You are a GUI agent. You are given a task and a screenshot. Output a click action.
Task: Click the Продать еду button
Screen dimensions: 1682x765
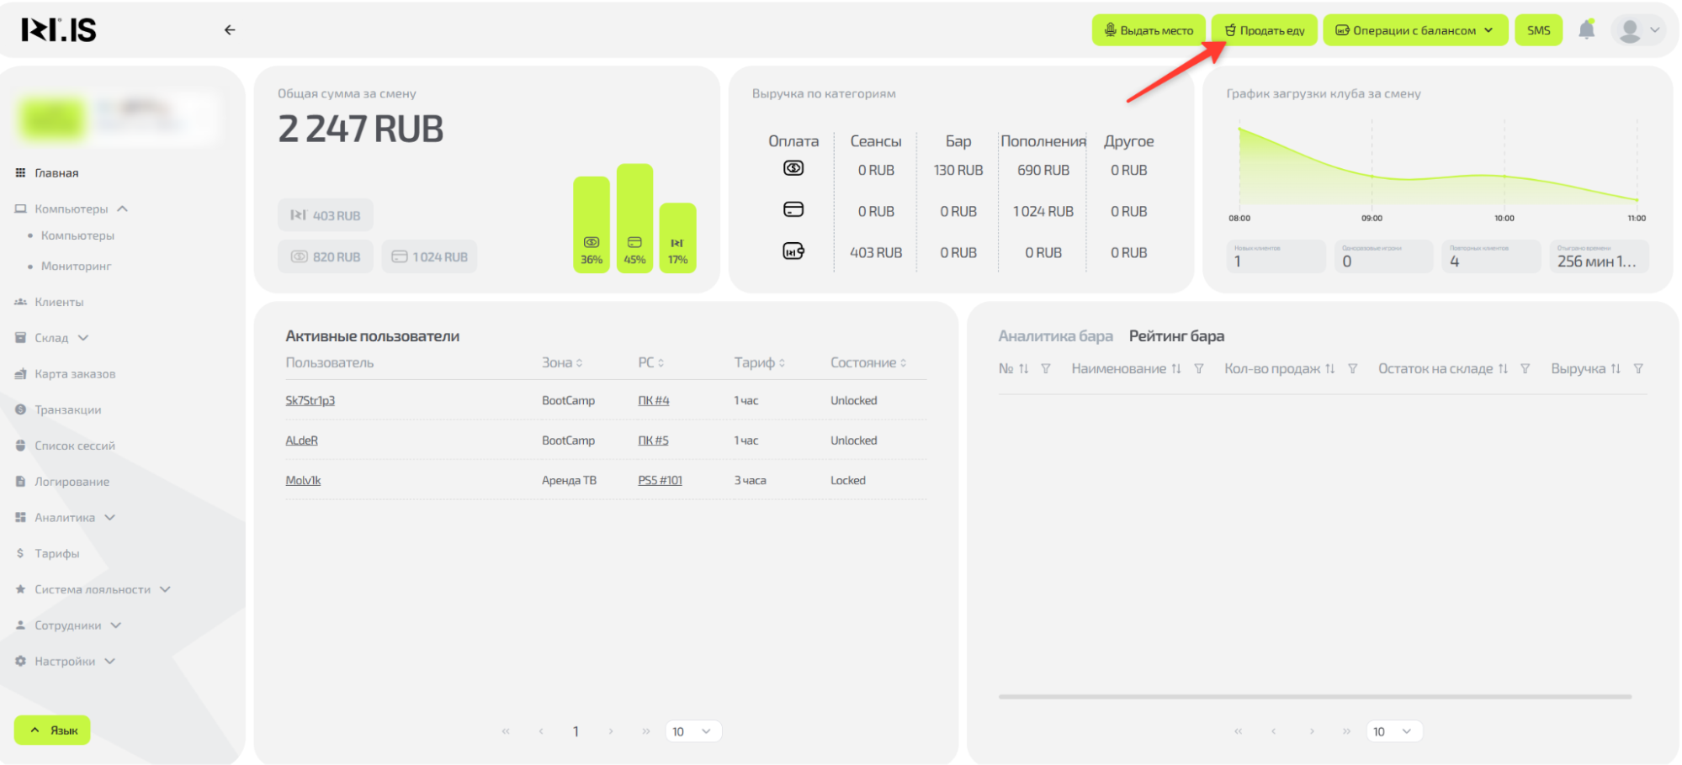point(1264,30)
